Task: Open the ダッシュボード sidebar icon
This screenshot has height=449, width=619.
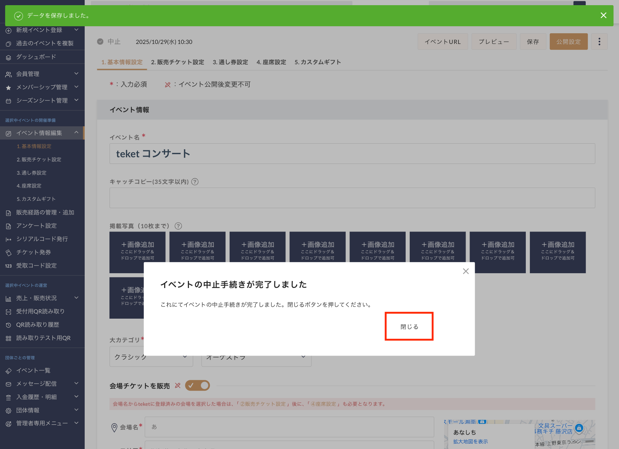Action: (x=9, y=57)
